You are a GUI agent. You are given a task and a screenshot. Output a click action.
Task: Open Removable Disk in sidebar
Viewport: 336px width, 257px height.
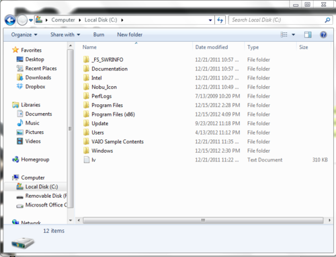coord(46,196)
